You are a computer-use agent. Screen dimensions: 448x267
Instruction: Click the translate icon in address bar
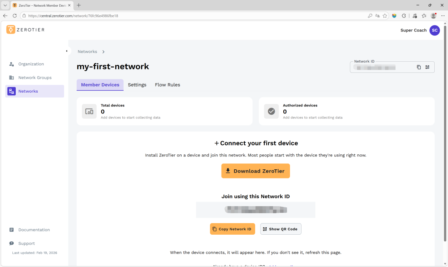tap(377, 16)
